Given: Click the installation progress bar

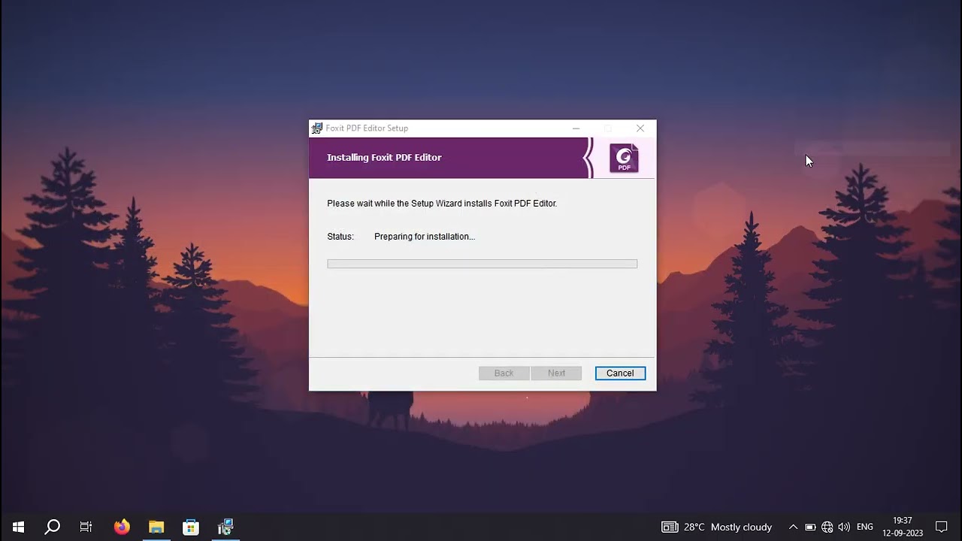Looking at the screenshot, I should [483, 264].
